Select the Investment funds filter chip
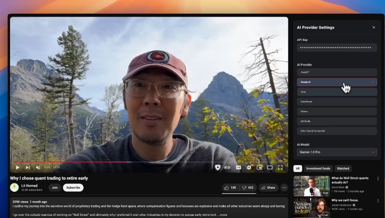385x218 pixels. click(x=319, y=168)
